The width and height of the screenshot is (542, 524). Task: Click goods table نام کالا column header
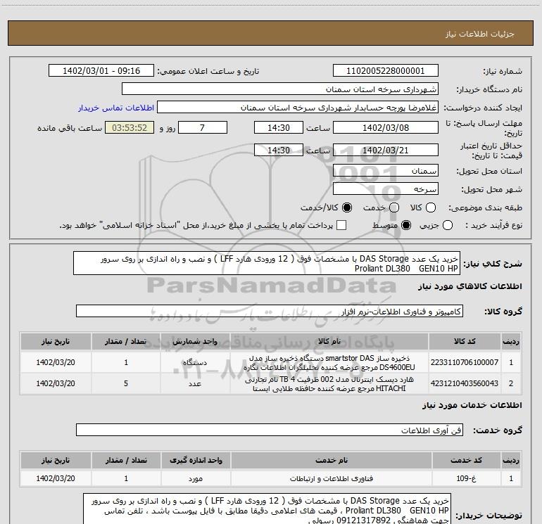tap(329, 341)
